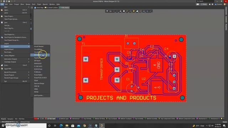Expand the Fabrication Outputs submenu
228x128 pixels.
click(x=15, y=59)
